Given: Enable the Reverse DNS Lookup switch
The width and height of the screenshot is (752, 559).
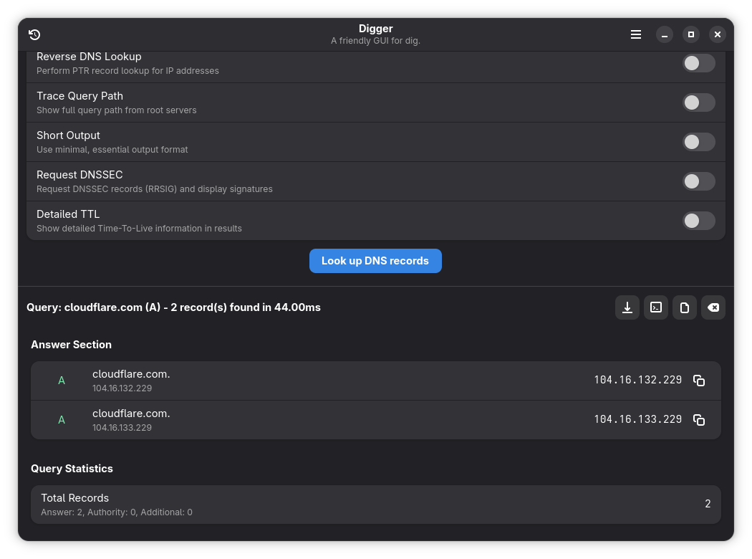Looking at the screenshot, I should point(699,63).
